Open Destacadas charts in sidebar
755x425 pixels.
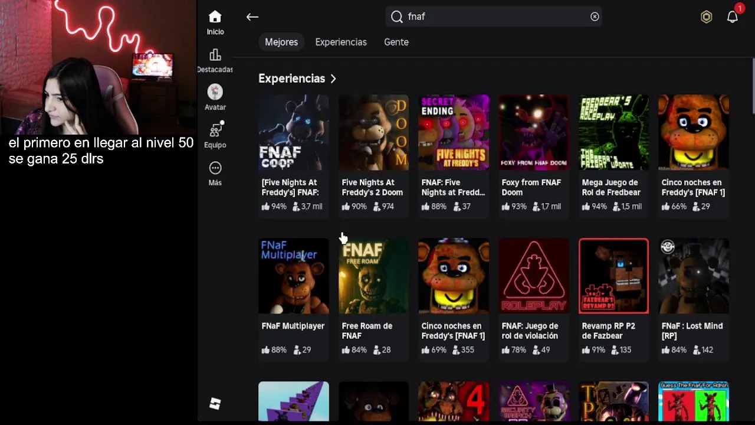(215, 55)
